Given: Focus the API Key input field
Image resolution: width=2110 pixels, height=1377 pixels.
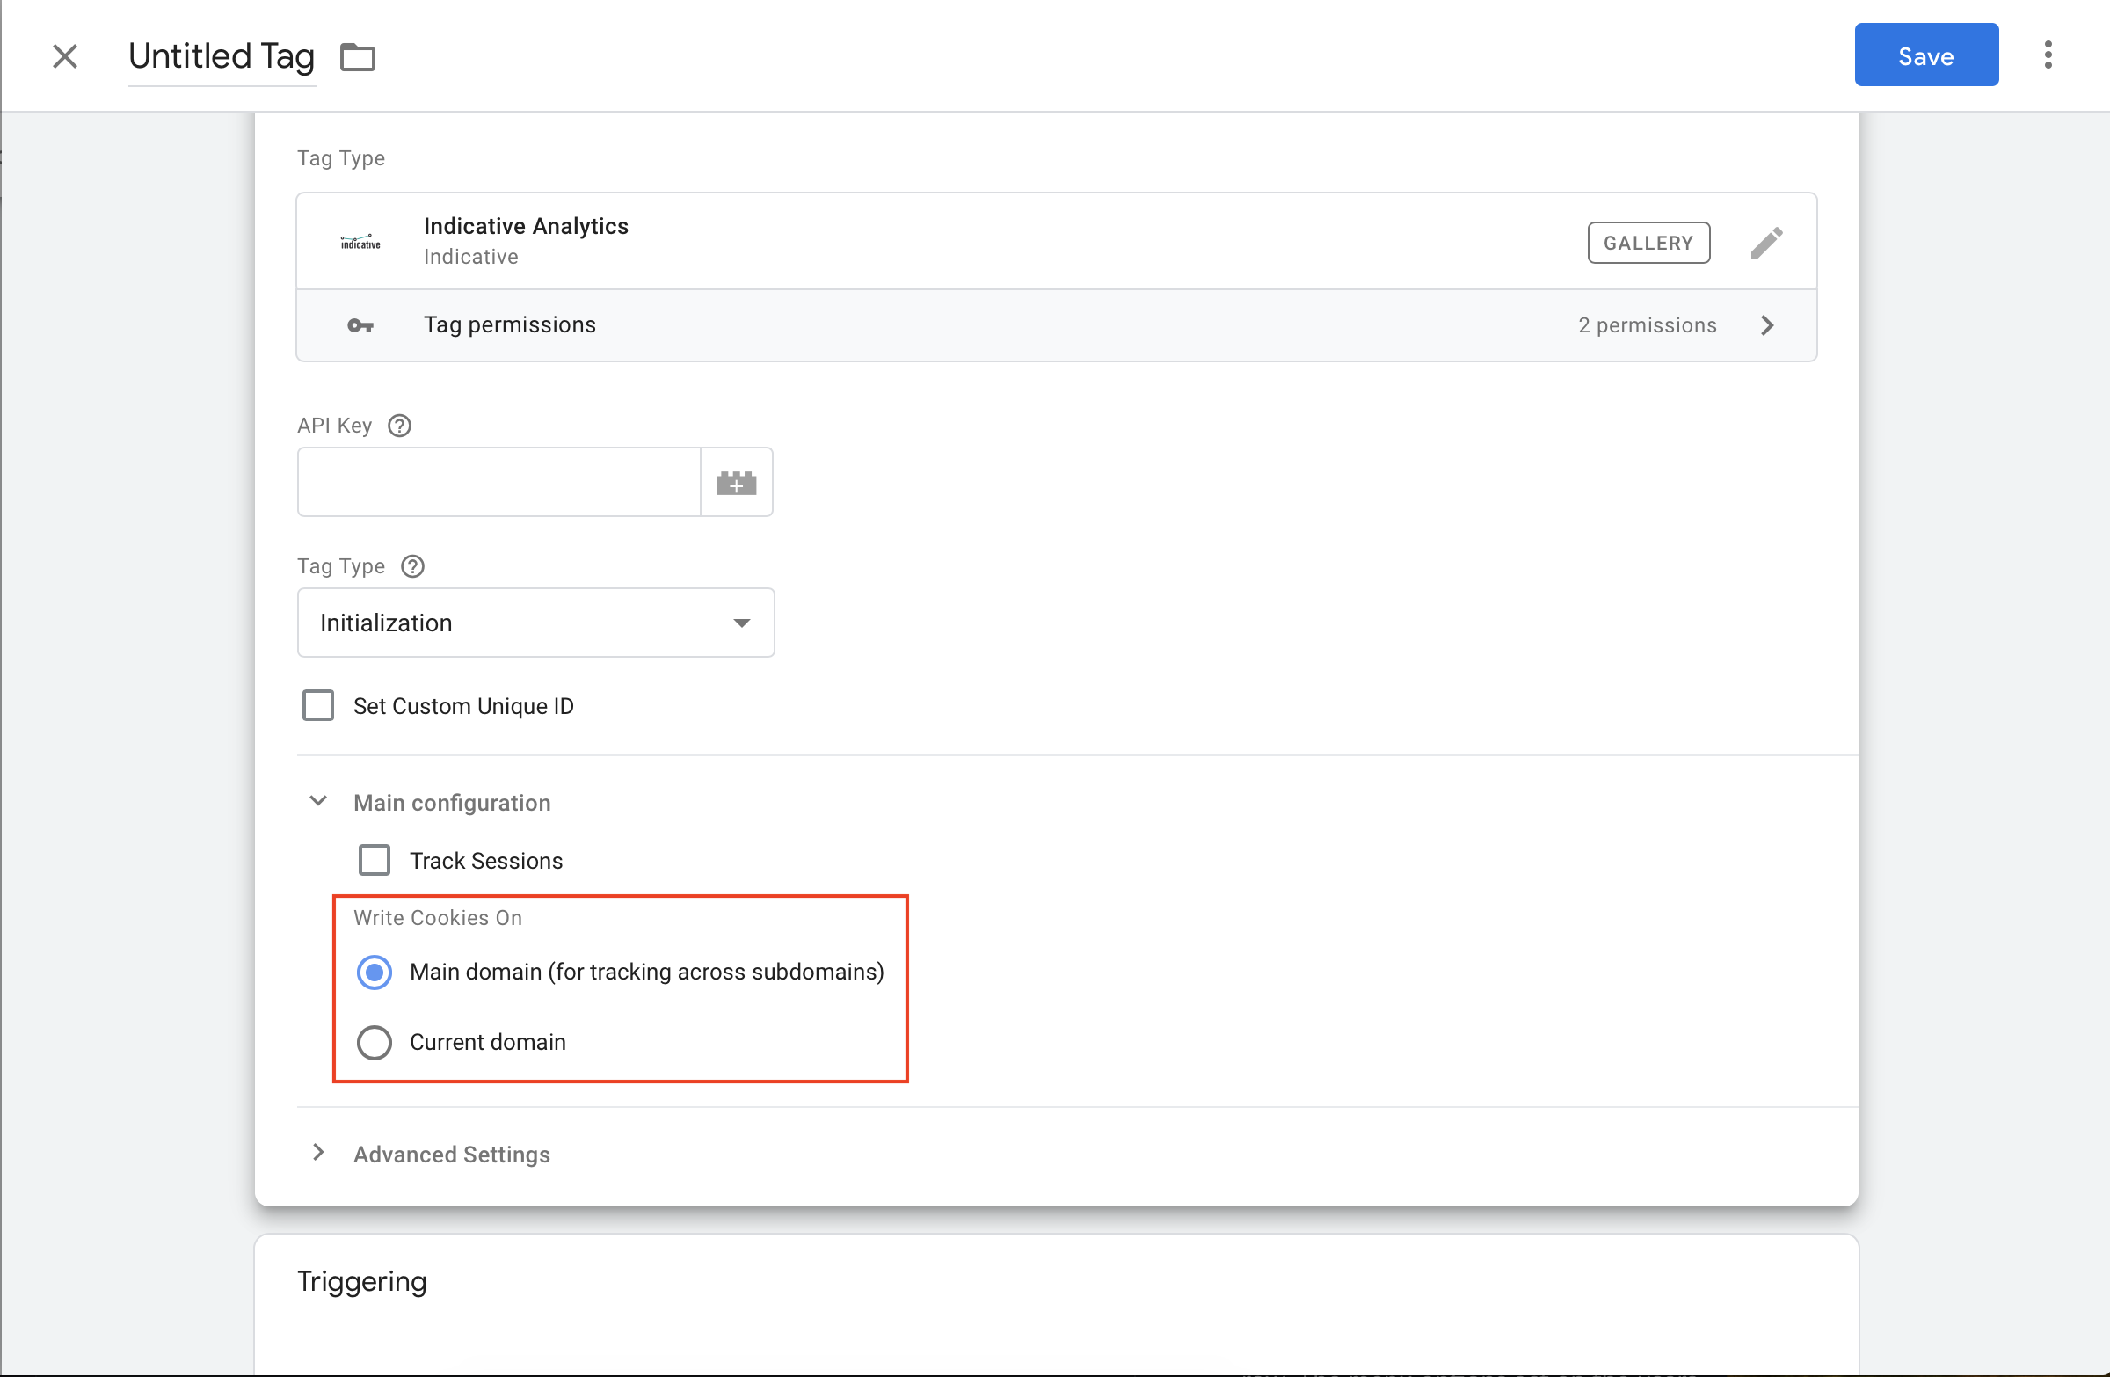Looking at the screenshot, I should point(499,482).
